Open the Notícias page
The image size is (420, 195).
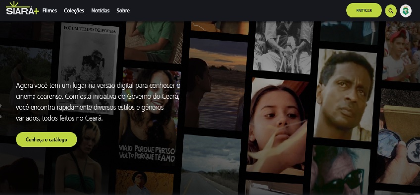101,11
